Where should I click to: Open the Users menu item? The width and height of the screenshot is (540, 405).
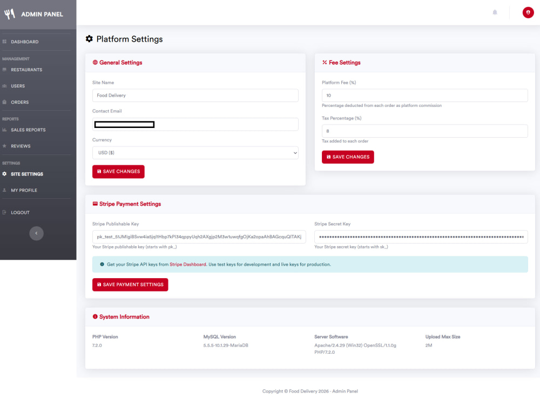coord(18,86)
